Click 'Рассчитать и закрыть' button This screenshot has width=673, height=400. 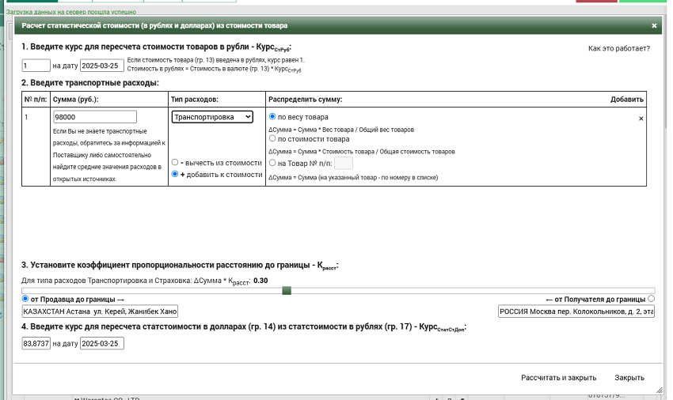(558, 378)
